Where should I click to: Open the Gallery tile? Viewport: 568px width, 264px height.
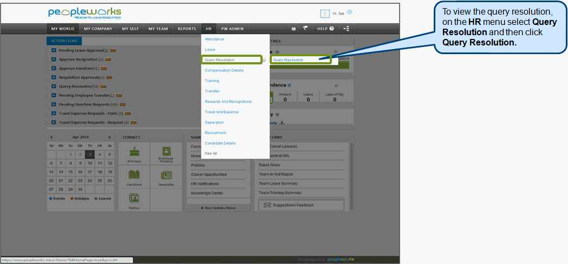134,200
